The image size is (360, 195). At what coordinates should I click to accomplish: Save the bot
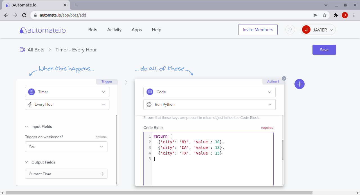[x=324, y=50]
